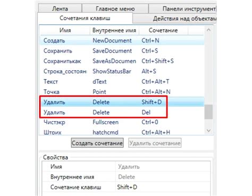This screenshot has width=252, height=196.
Task: Select the Сочетания клавиш tab
Action: [x=85, y=18]
